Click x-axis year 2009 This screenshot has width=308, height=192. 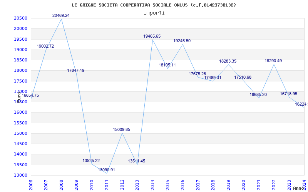point(76,185)
